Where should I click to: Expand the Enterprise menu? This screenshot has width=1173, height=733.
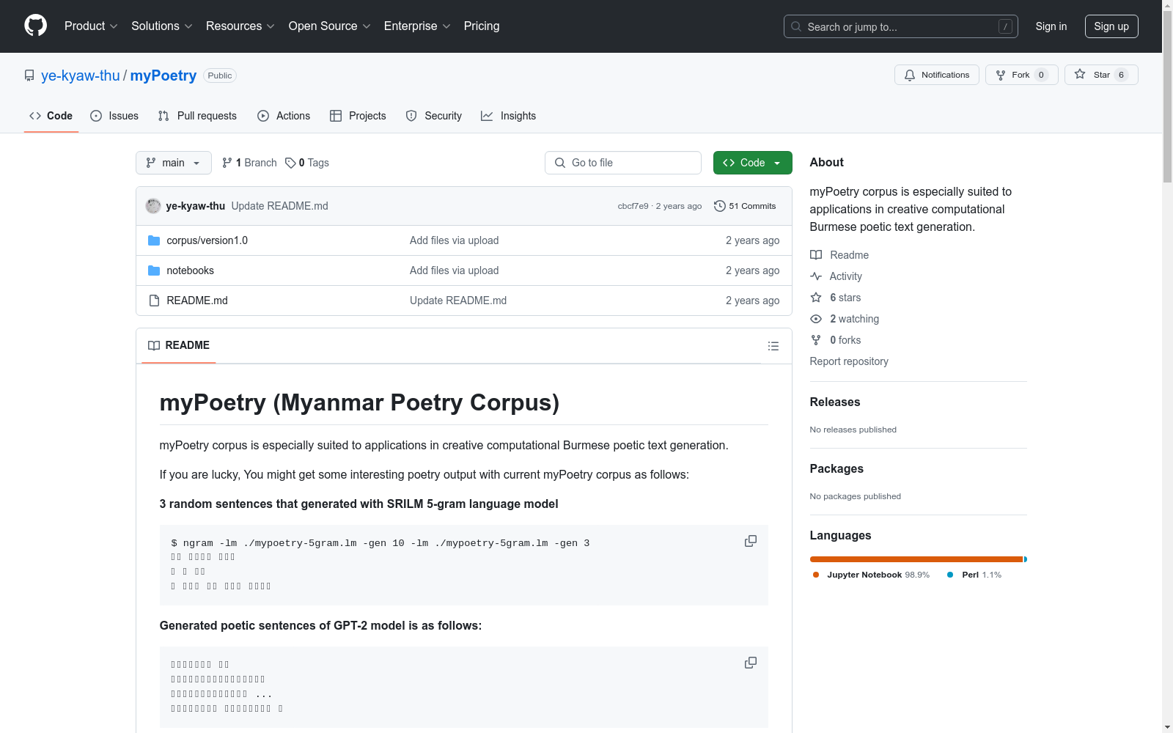click(416, 26)
